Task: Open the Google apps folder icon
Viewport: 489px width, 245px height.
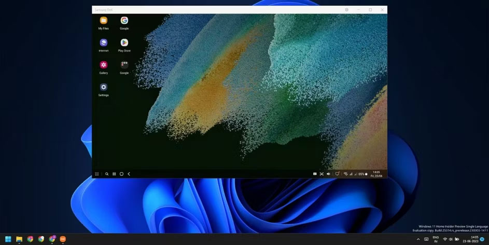Action: 124,64
